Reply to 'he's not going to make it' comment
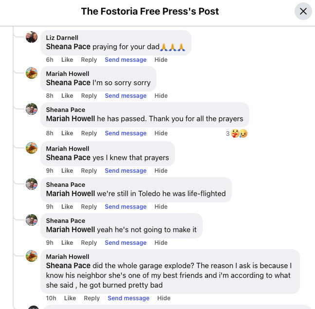This screenshot has height=309, width=315. 89,243
